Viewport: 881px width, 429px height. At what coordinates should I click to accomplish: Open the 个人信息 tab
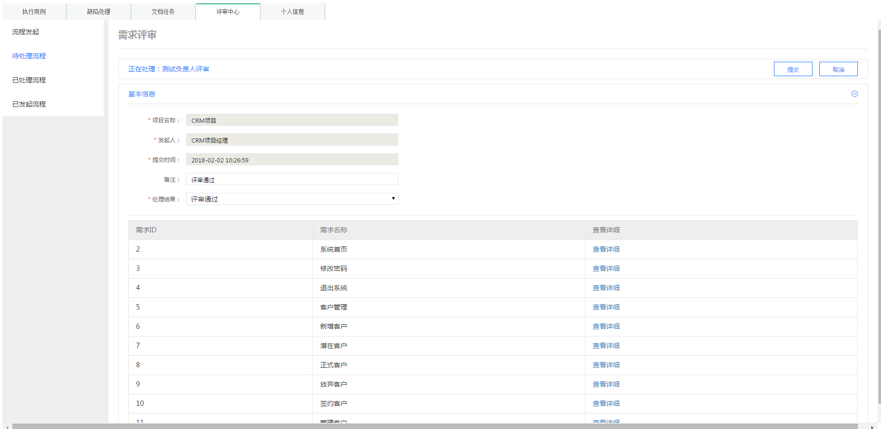click(292, 12)
